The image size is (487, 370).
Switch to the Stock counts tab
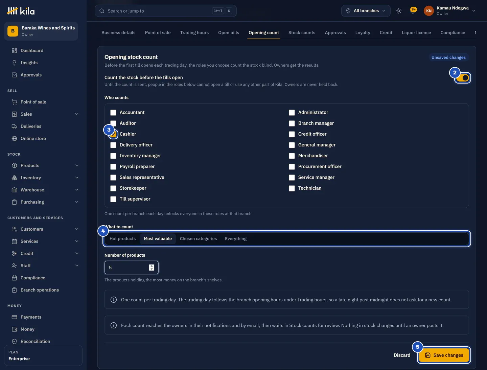coord(302,32)
